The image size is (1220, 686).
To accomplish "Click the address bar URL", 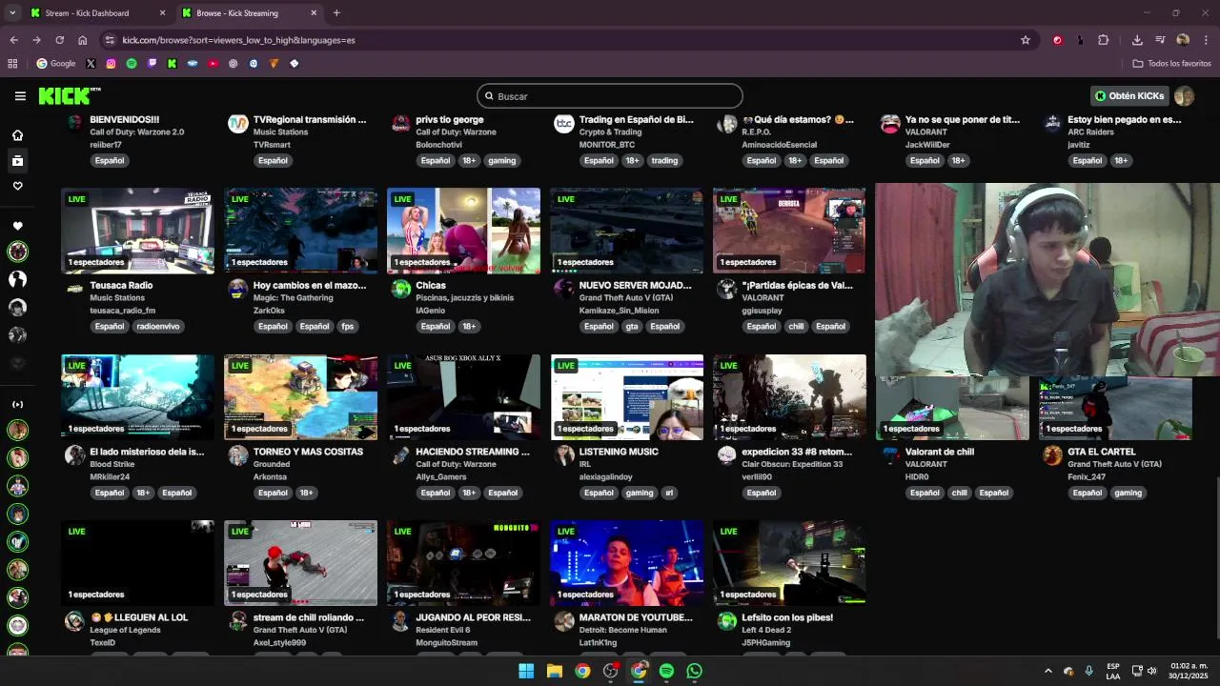I will click(238, 40).
